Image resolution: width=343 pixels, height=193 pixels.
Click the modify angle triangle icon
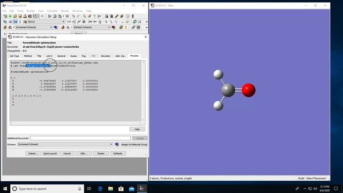[74, 21]
